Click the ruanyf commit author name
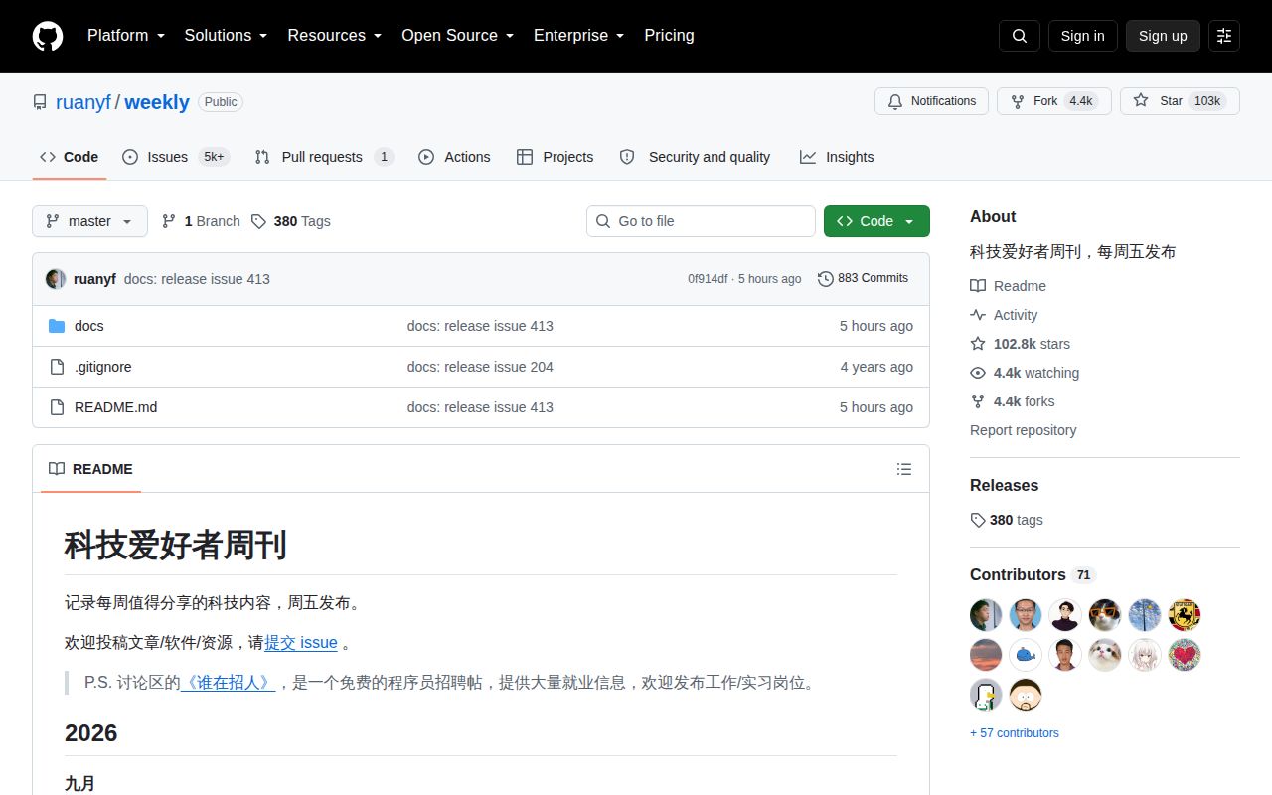 point(94,279)
